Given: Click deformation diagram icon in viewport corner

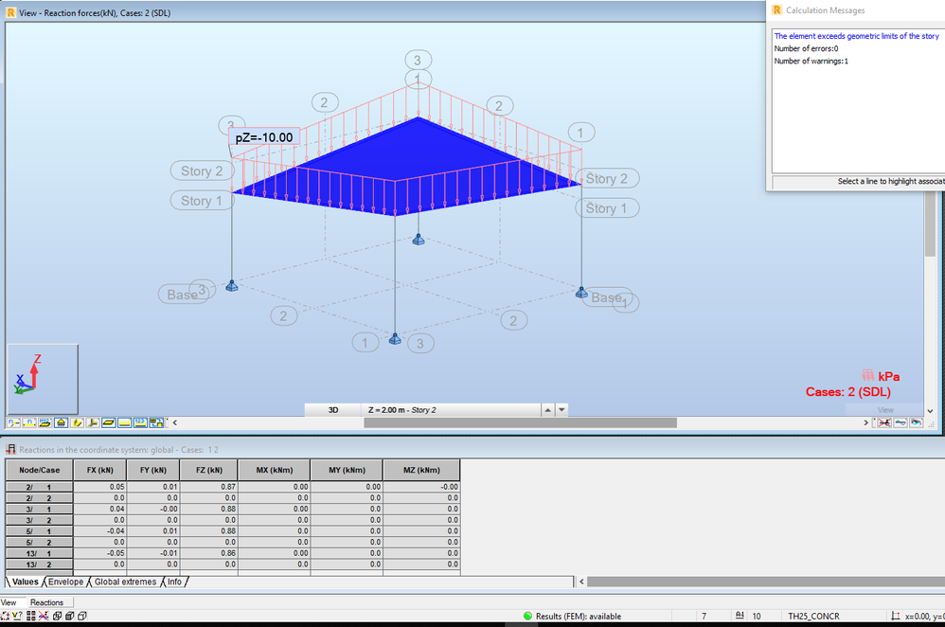Looking at the screenshot, I should click(900, 422).
